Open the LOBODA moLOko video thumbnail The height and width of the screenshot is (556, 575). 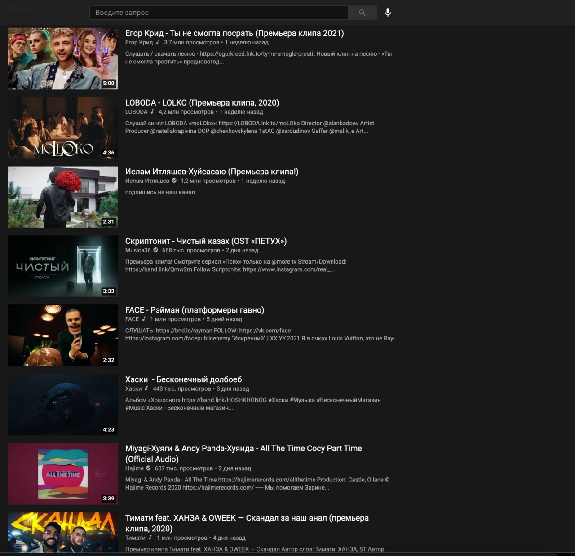click(63, 128)
